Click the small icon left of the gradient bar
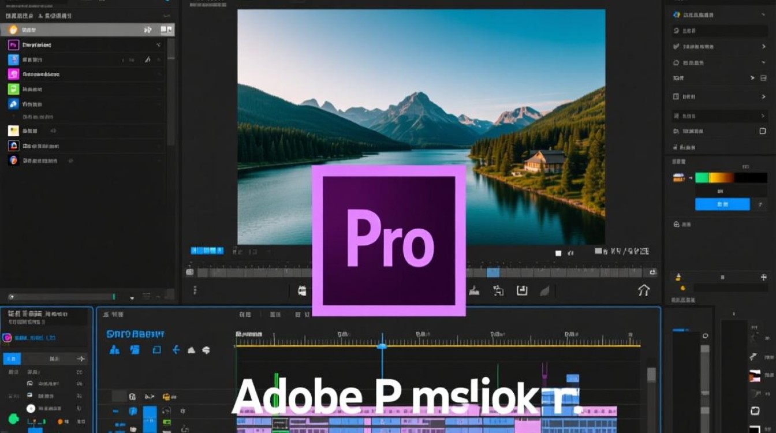776x433 pixels. pos(678,178)
